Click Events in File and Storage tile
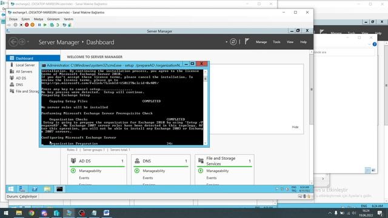Screen dimensions: 388x218 coord(212,178)
